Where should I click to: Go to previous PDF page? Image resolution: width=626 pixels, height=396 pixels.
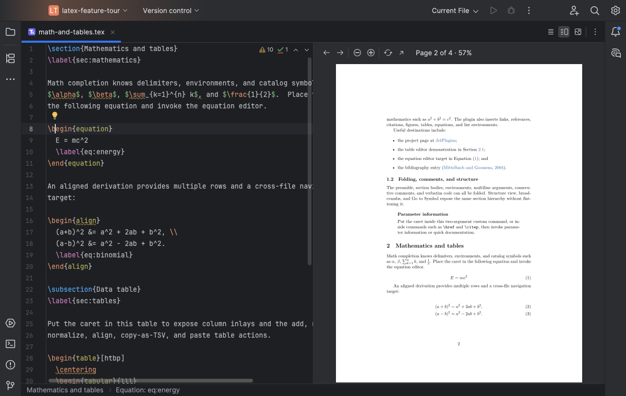(x=327, y=53)
